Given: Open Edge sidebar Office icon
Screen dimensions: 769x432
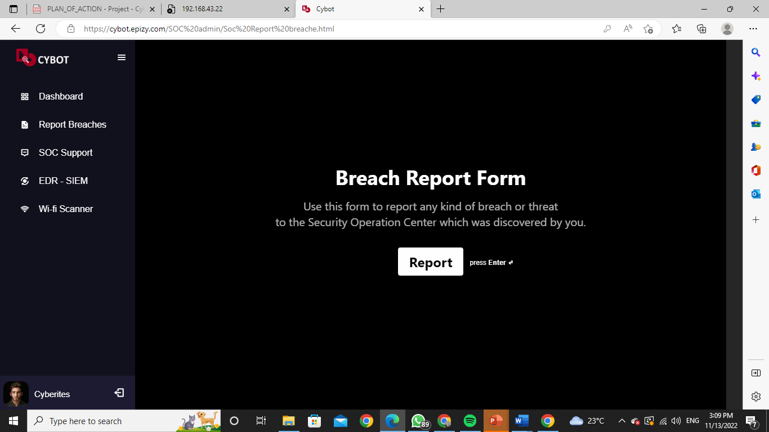Looking at the screenshot, I should (756, 170).
